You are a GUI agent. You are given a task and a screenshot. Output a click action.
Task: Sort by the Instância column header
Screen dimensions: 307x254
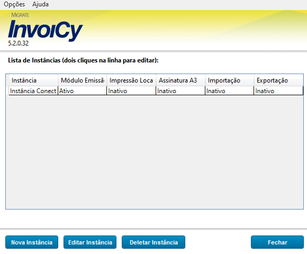click(34, 80)
